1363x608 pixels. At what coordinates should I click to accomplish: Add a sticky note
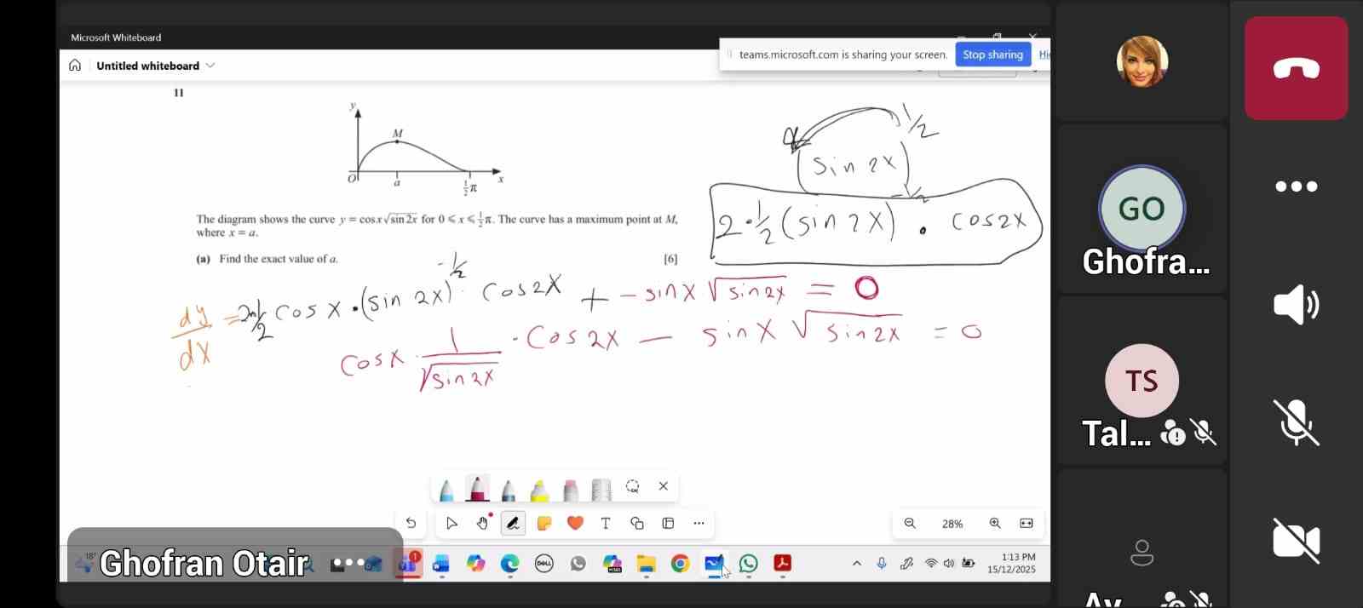click(x=544, y=523)
